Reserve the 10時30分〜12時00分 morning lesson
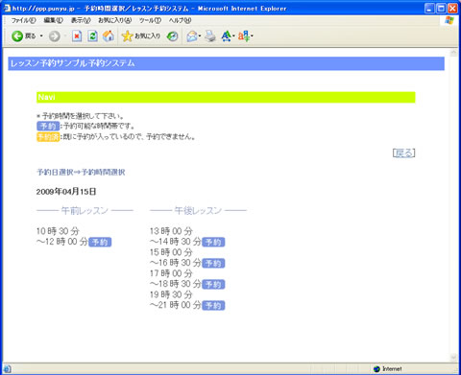 [x=100, y=242]
